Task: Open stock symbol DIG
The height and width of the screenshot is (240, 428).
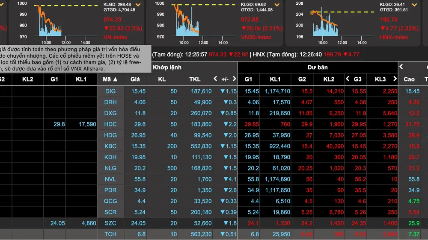Action: tap(110, 91)
